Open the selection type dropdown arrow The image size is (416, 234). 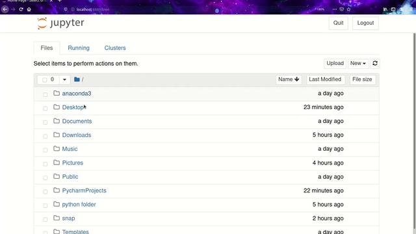coord(64,79)
